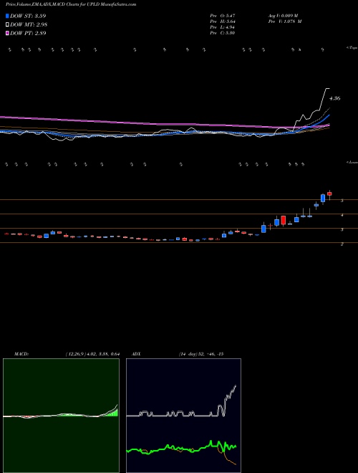Click the 'Pre H: 5.64' value
Screen dimensions: 358x473
pyautogui.click(x=223, y=21)
